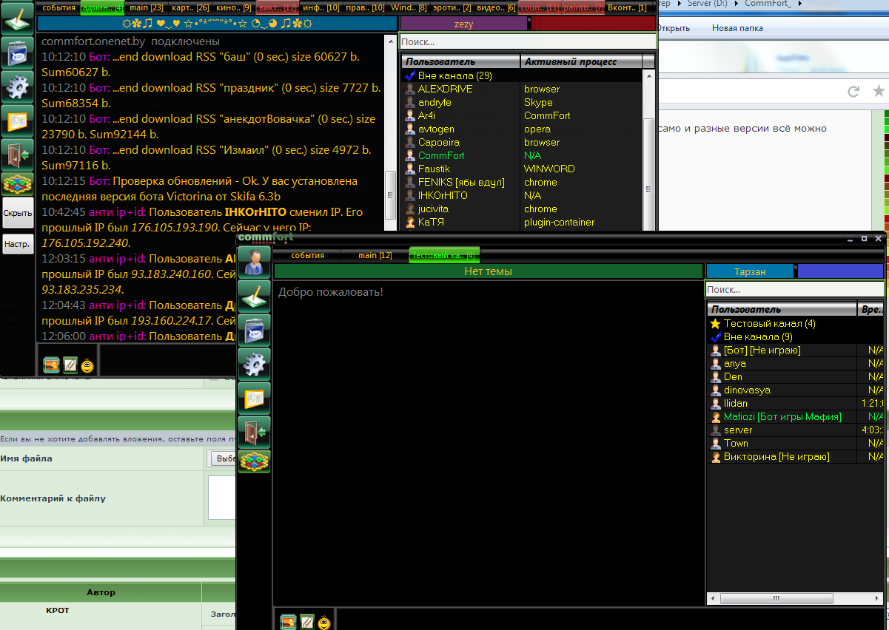This screenshot has width=889, height=630.
Task: Click the purple 'zezy' color bar
Action: tap(463, 24)
